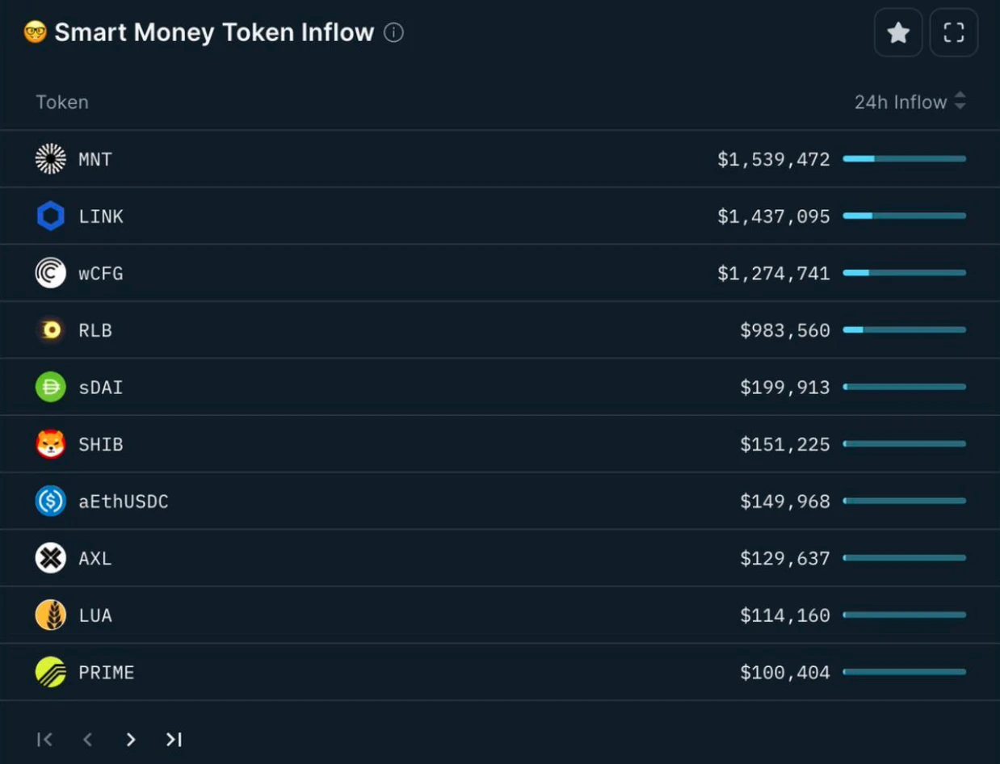Click the star favorite icon

(898, 33)
